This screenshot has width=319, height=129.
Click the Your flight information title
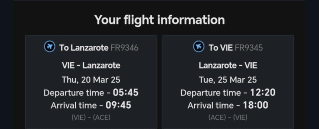[x=159, y=20]
